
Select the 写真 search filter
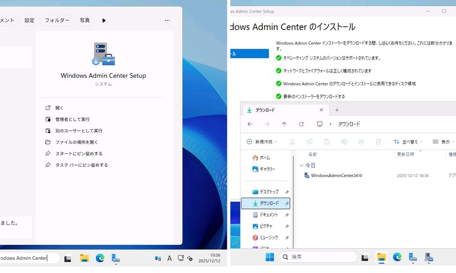85,20
